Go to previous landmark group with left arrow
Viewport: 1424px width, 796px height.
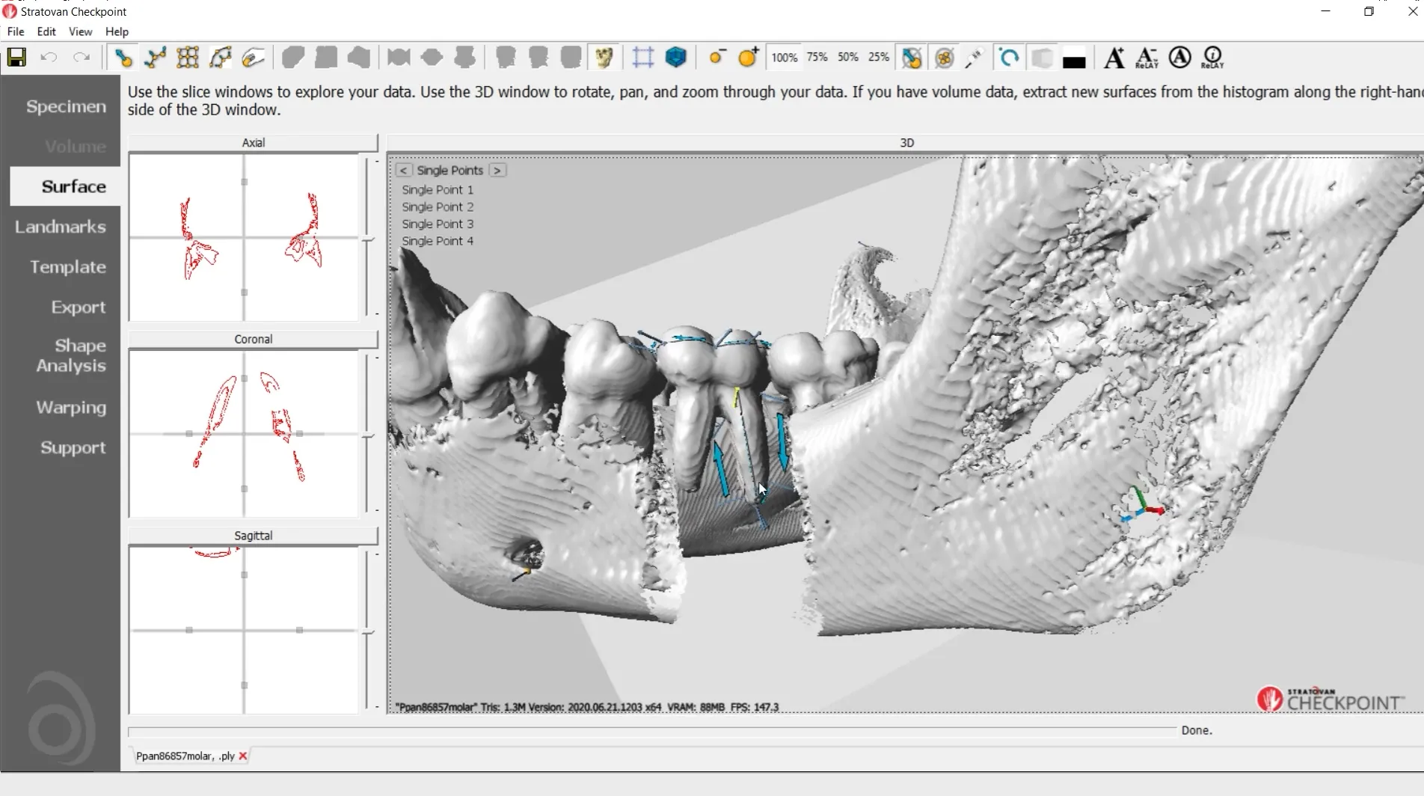403,171
